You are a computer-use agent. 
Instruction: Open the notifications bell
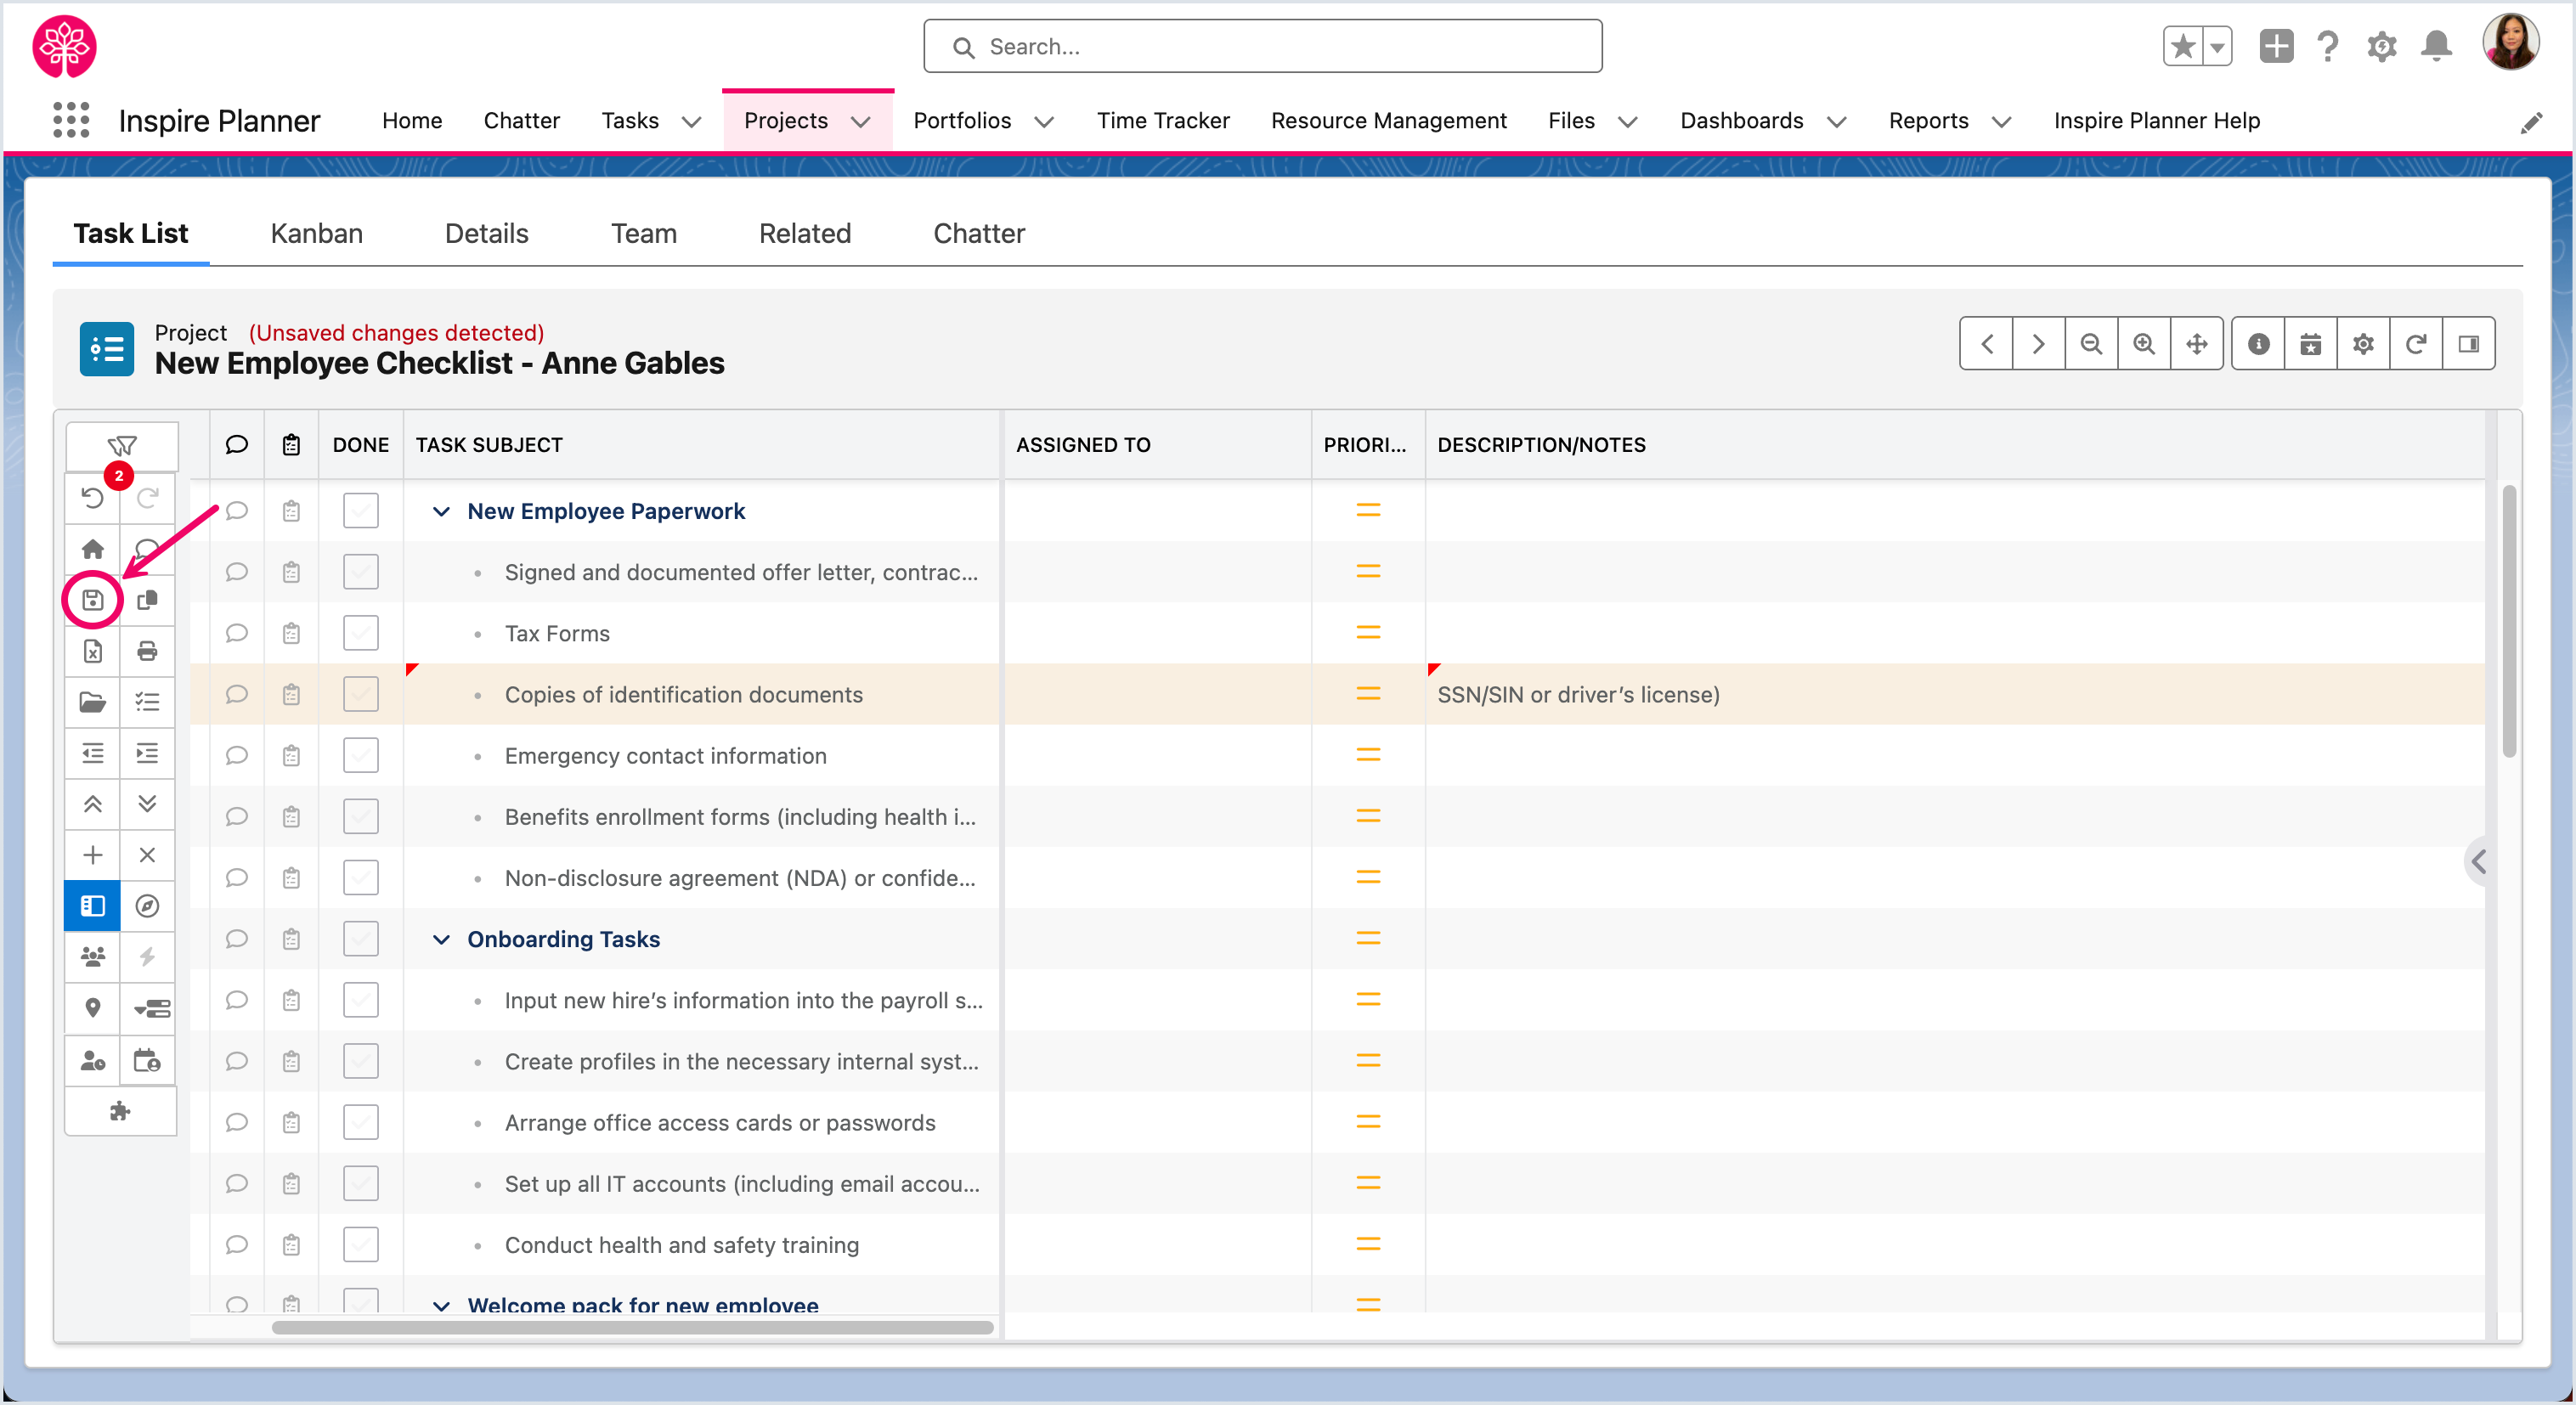click(2436, 46)
